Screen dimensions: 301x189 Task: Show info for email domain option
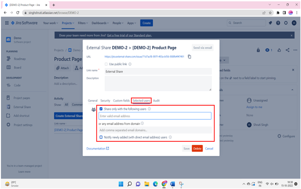(142, 123)
